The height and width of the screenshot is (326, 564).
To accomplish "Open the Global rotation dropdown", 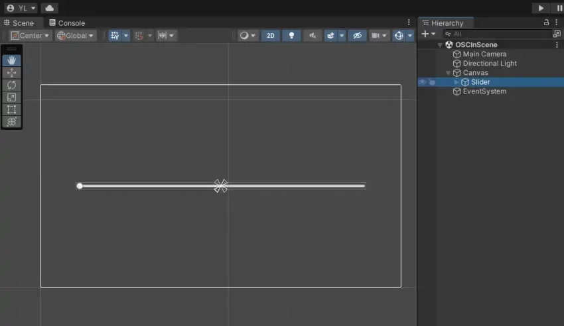I will pos(76,36).
